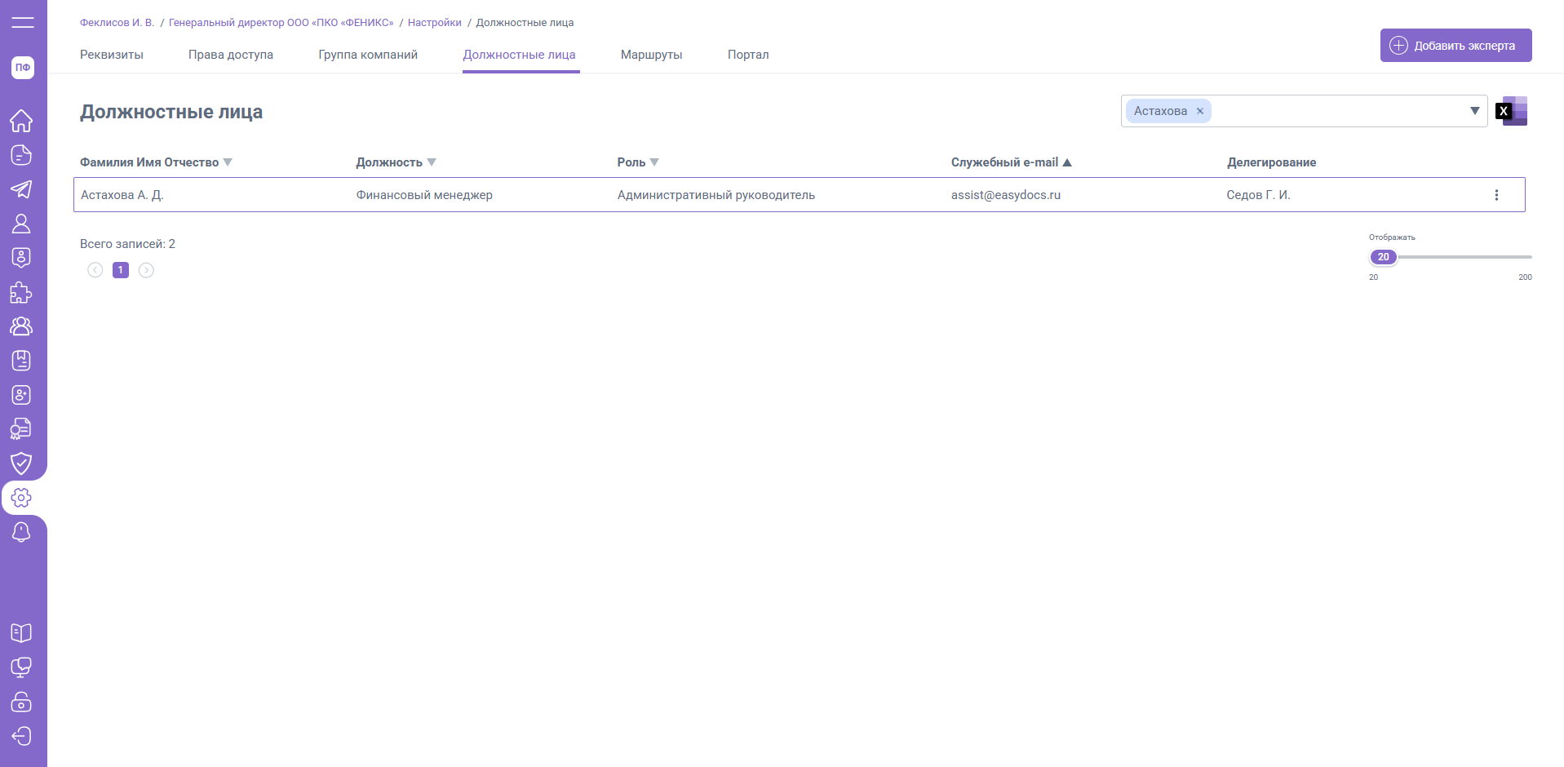Switch to the Маршруты tab
1564x767 pixels.
[651, 55]
